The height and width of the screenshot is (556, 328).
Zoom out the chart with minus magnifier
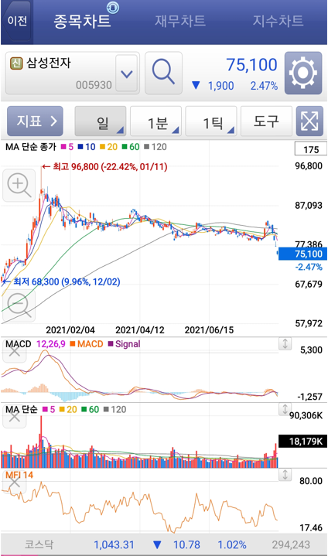19,305
